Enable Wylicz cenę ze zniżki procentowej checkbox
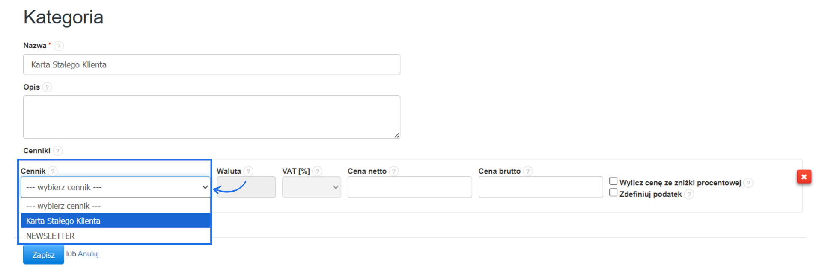Viewport: 822px width, 271px height. coord(613,181)
